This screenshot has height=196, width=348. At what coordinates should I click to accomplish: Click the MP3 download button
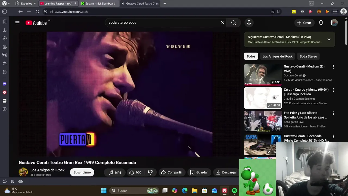(115, 172)
